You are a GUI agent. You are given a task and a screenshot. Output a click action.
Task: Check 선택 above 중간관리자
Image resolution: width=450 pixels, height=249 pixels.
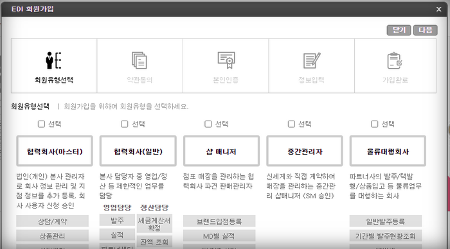(291, 124)
